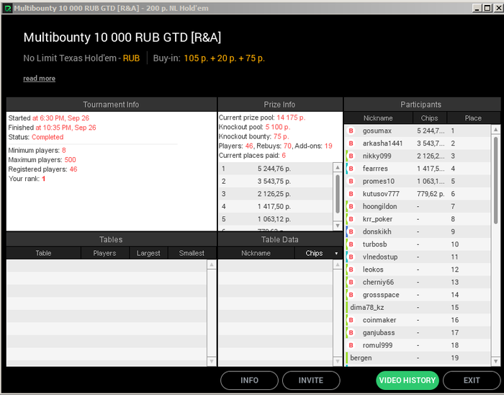Click Participants scrollbar down arrow

495,361
